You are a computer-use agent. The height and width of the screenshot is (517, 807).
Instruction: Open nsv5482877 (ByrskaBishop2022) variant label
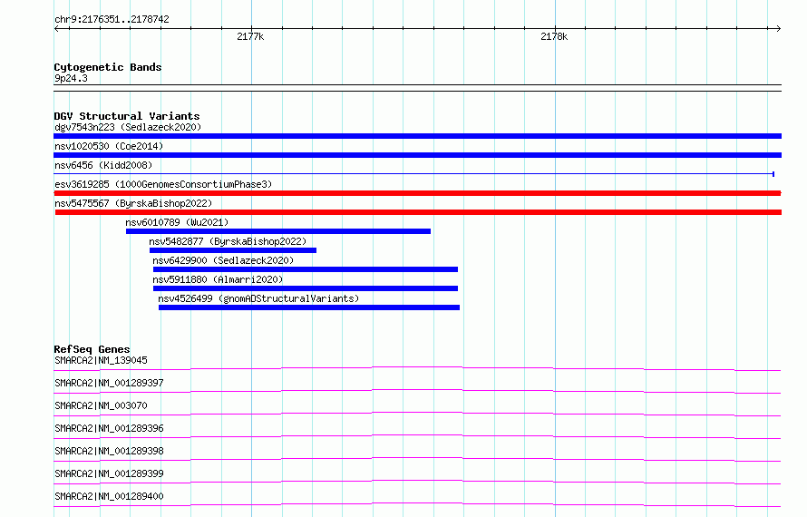228,241
